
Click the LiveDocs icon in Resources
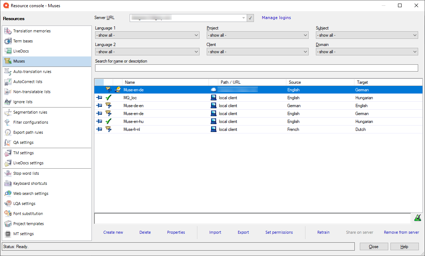pos(8,51)
